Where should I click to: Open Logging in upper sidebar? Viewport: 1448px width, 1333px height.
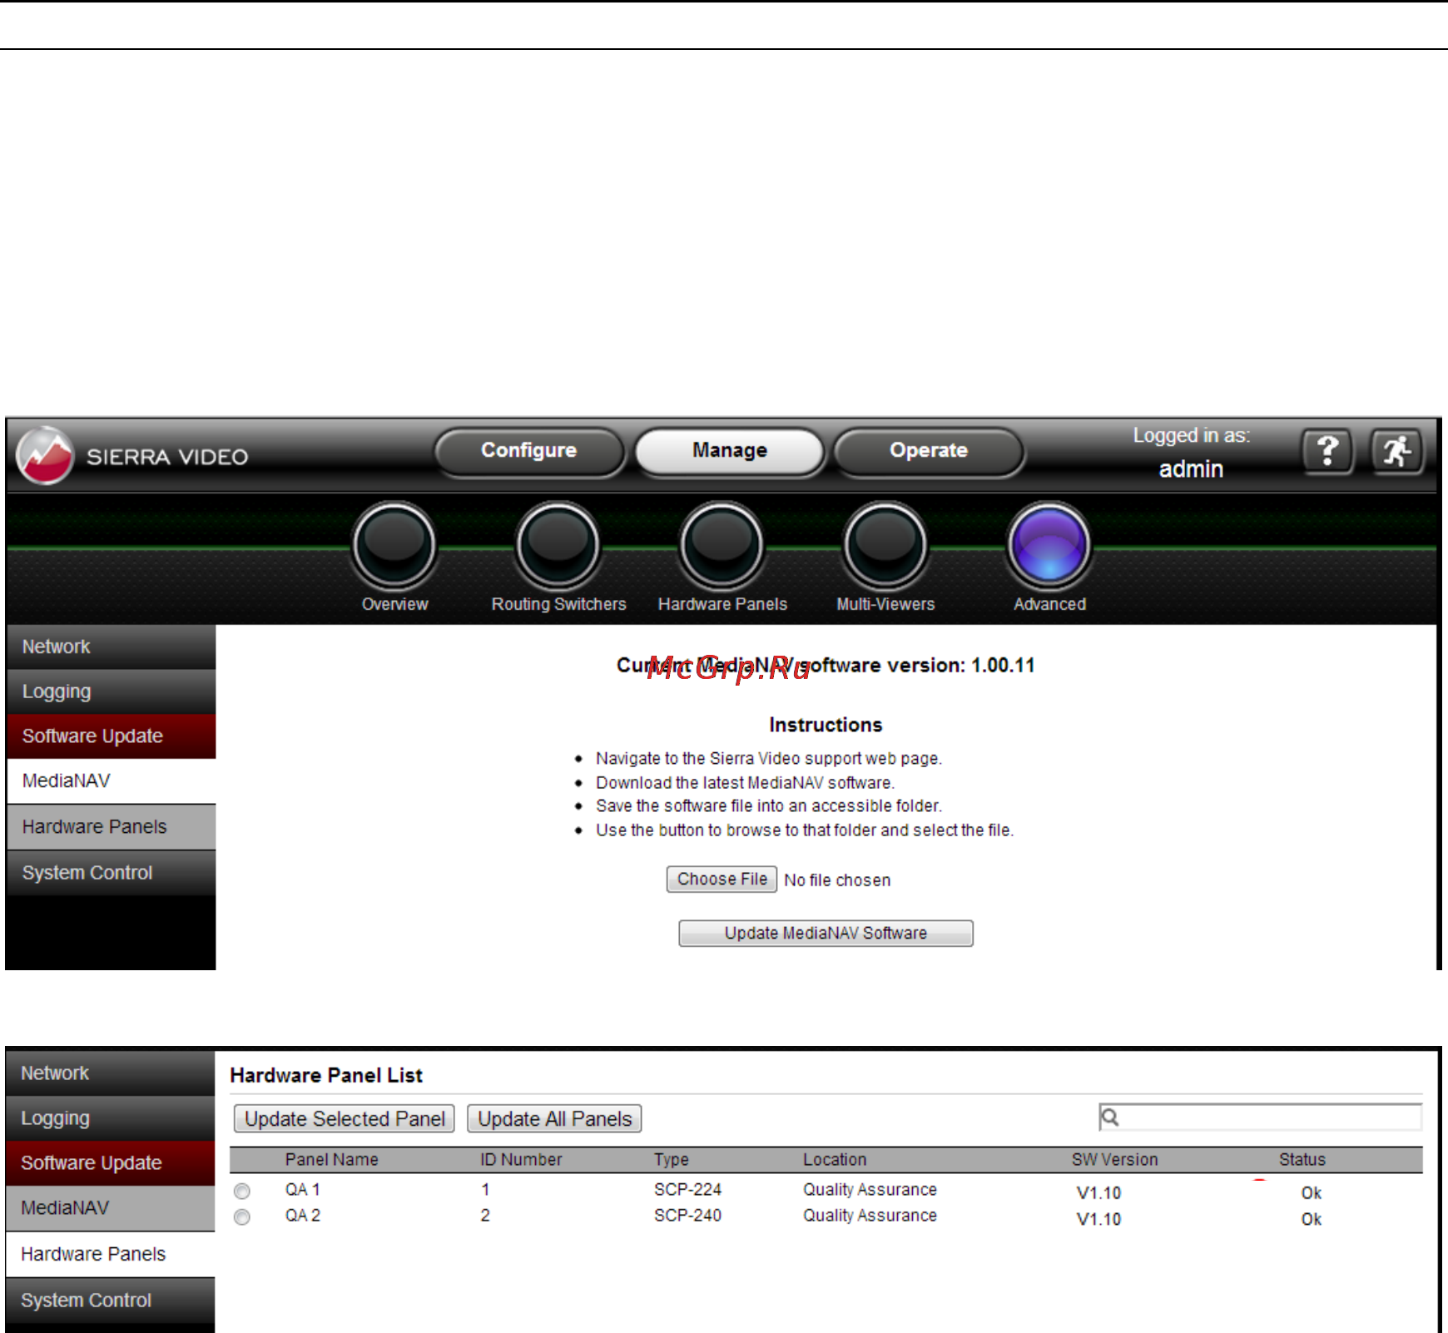click(x=111, y=691)
